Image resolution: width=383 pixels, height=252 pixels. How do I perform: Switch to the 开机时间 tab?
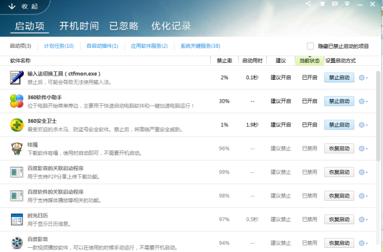(x=79, y=26)
